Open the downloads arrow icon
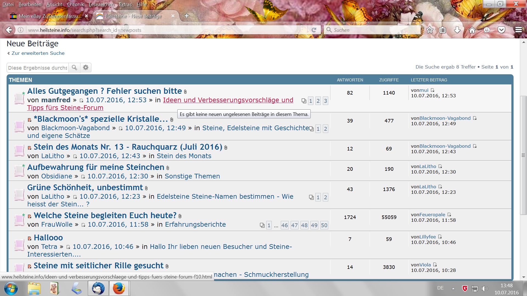The height and width of the screenshot is (296, 527). pyautogui.click(x=457, y=30)
